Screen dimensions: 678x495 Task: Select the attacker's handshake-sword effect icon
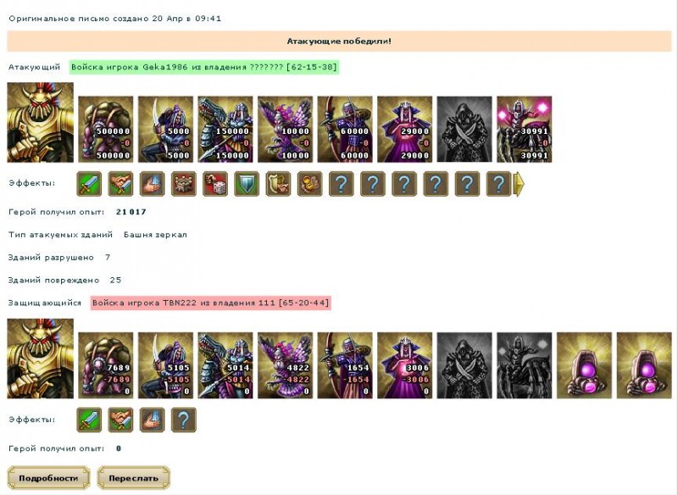tap(120, 184)
